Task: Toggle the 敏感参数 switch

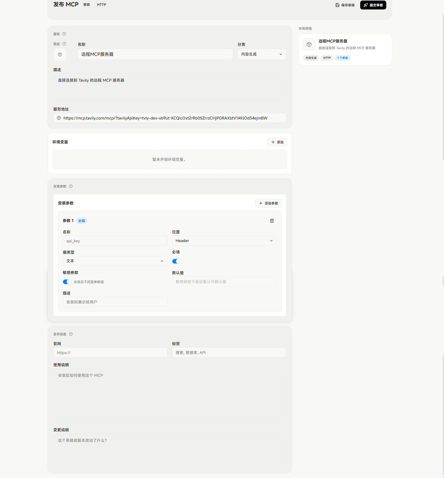Action: point(67,282)
